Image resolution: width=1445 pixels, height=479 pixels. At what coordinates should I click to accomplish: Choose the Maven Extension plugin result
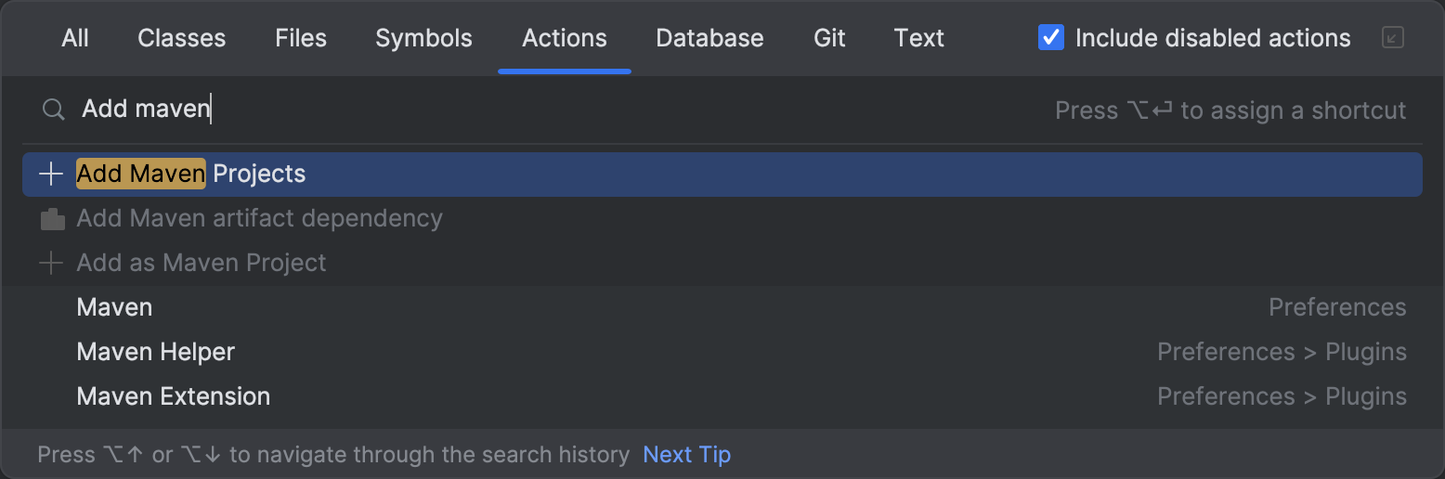(x=173, y=396)
